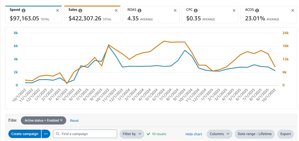The height and width of the screenshot is (141, 299).
Task: Expand the Filter by dropdown
Action: (132, 134)
